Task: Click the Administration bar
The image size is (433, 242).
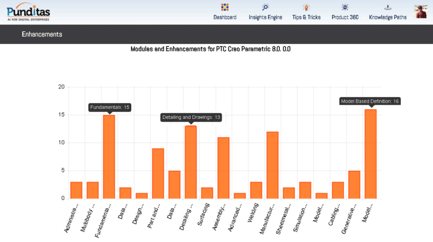Action: tap(76, 190)
